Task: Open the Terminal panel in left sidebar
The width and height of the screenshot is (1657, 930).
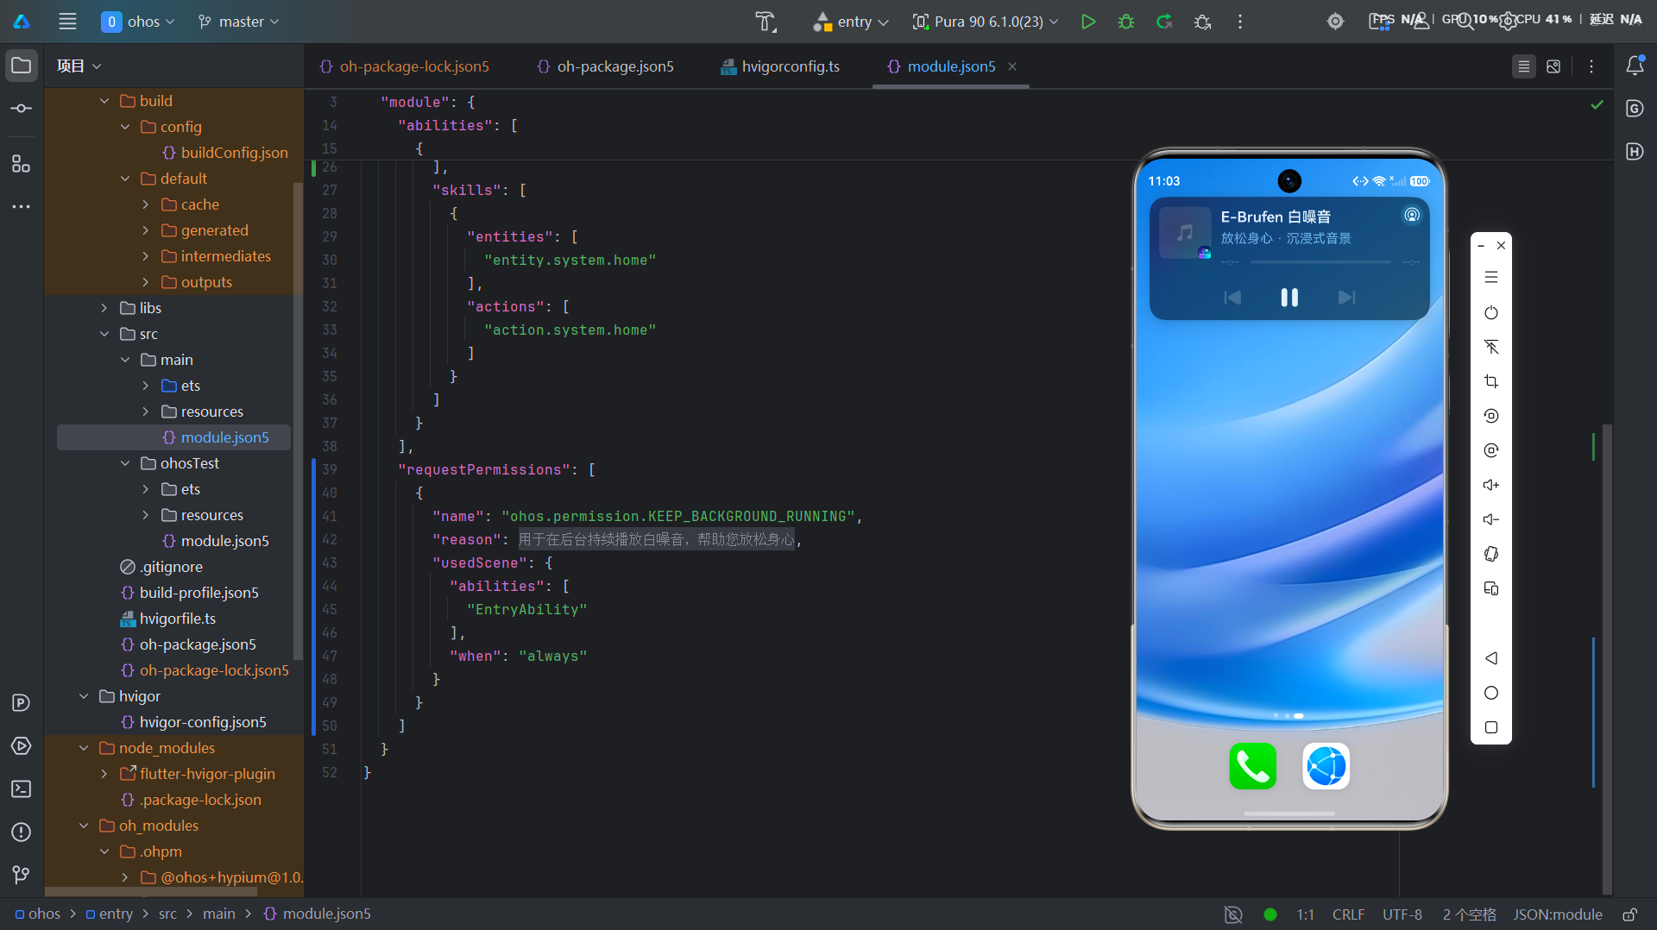Action: pyautogui.click(x=22, y=789)
